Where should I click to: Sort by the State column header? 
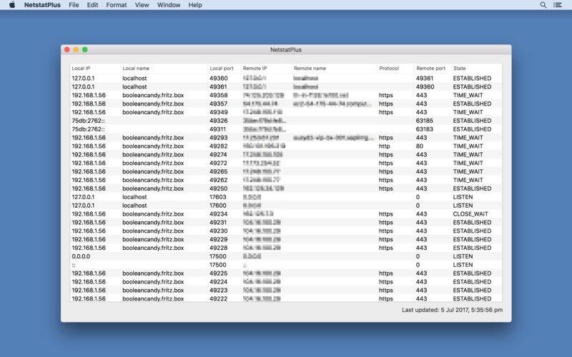coord(459,68)
